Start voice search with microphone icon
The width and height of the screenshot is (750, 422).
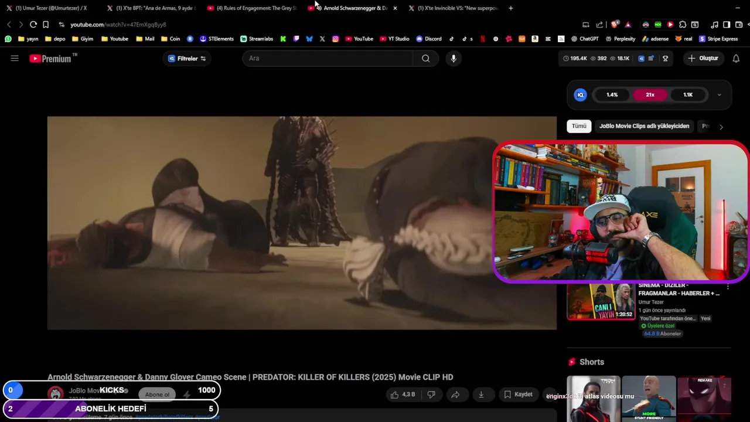tap(453, 58)
